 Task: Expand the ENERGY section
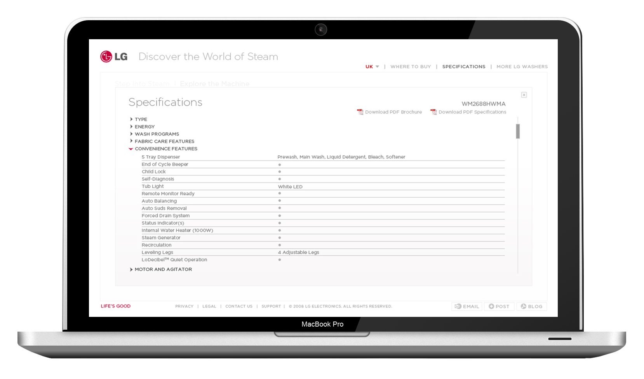coord(142,127)
